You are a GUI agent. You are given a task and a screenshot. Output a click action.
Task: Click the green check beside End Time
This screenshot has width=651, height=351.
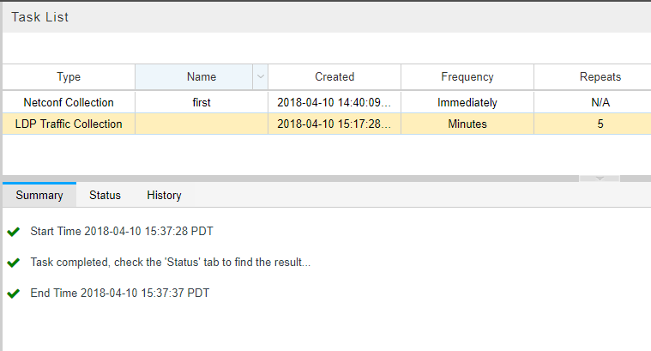click(x=13, y=294)
